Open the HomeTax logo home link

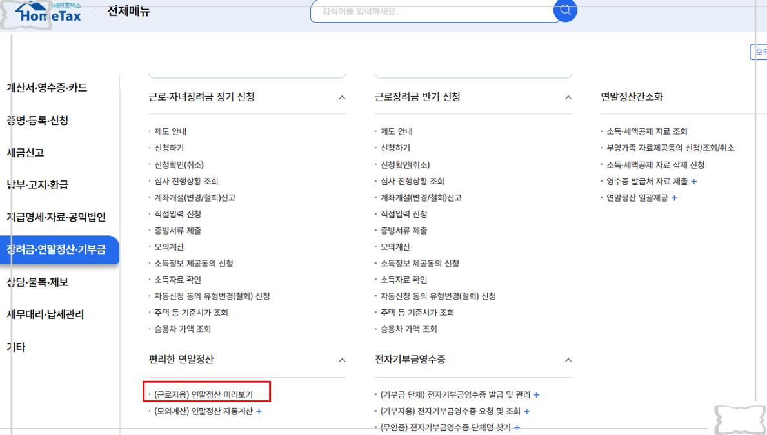pyautogui.click(x=49, y=12)
